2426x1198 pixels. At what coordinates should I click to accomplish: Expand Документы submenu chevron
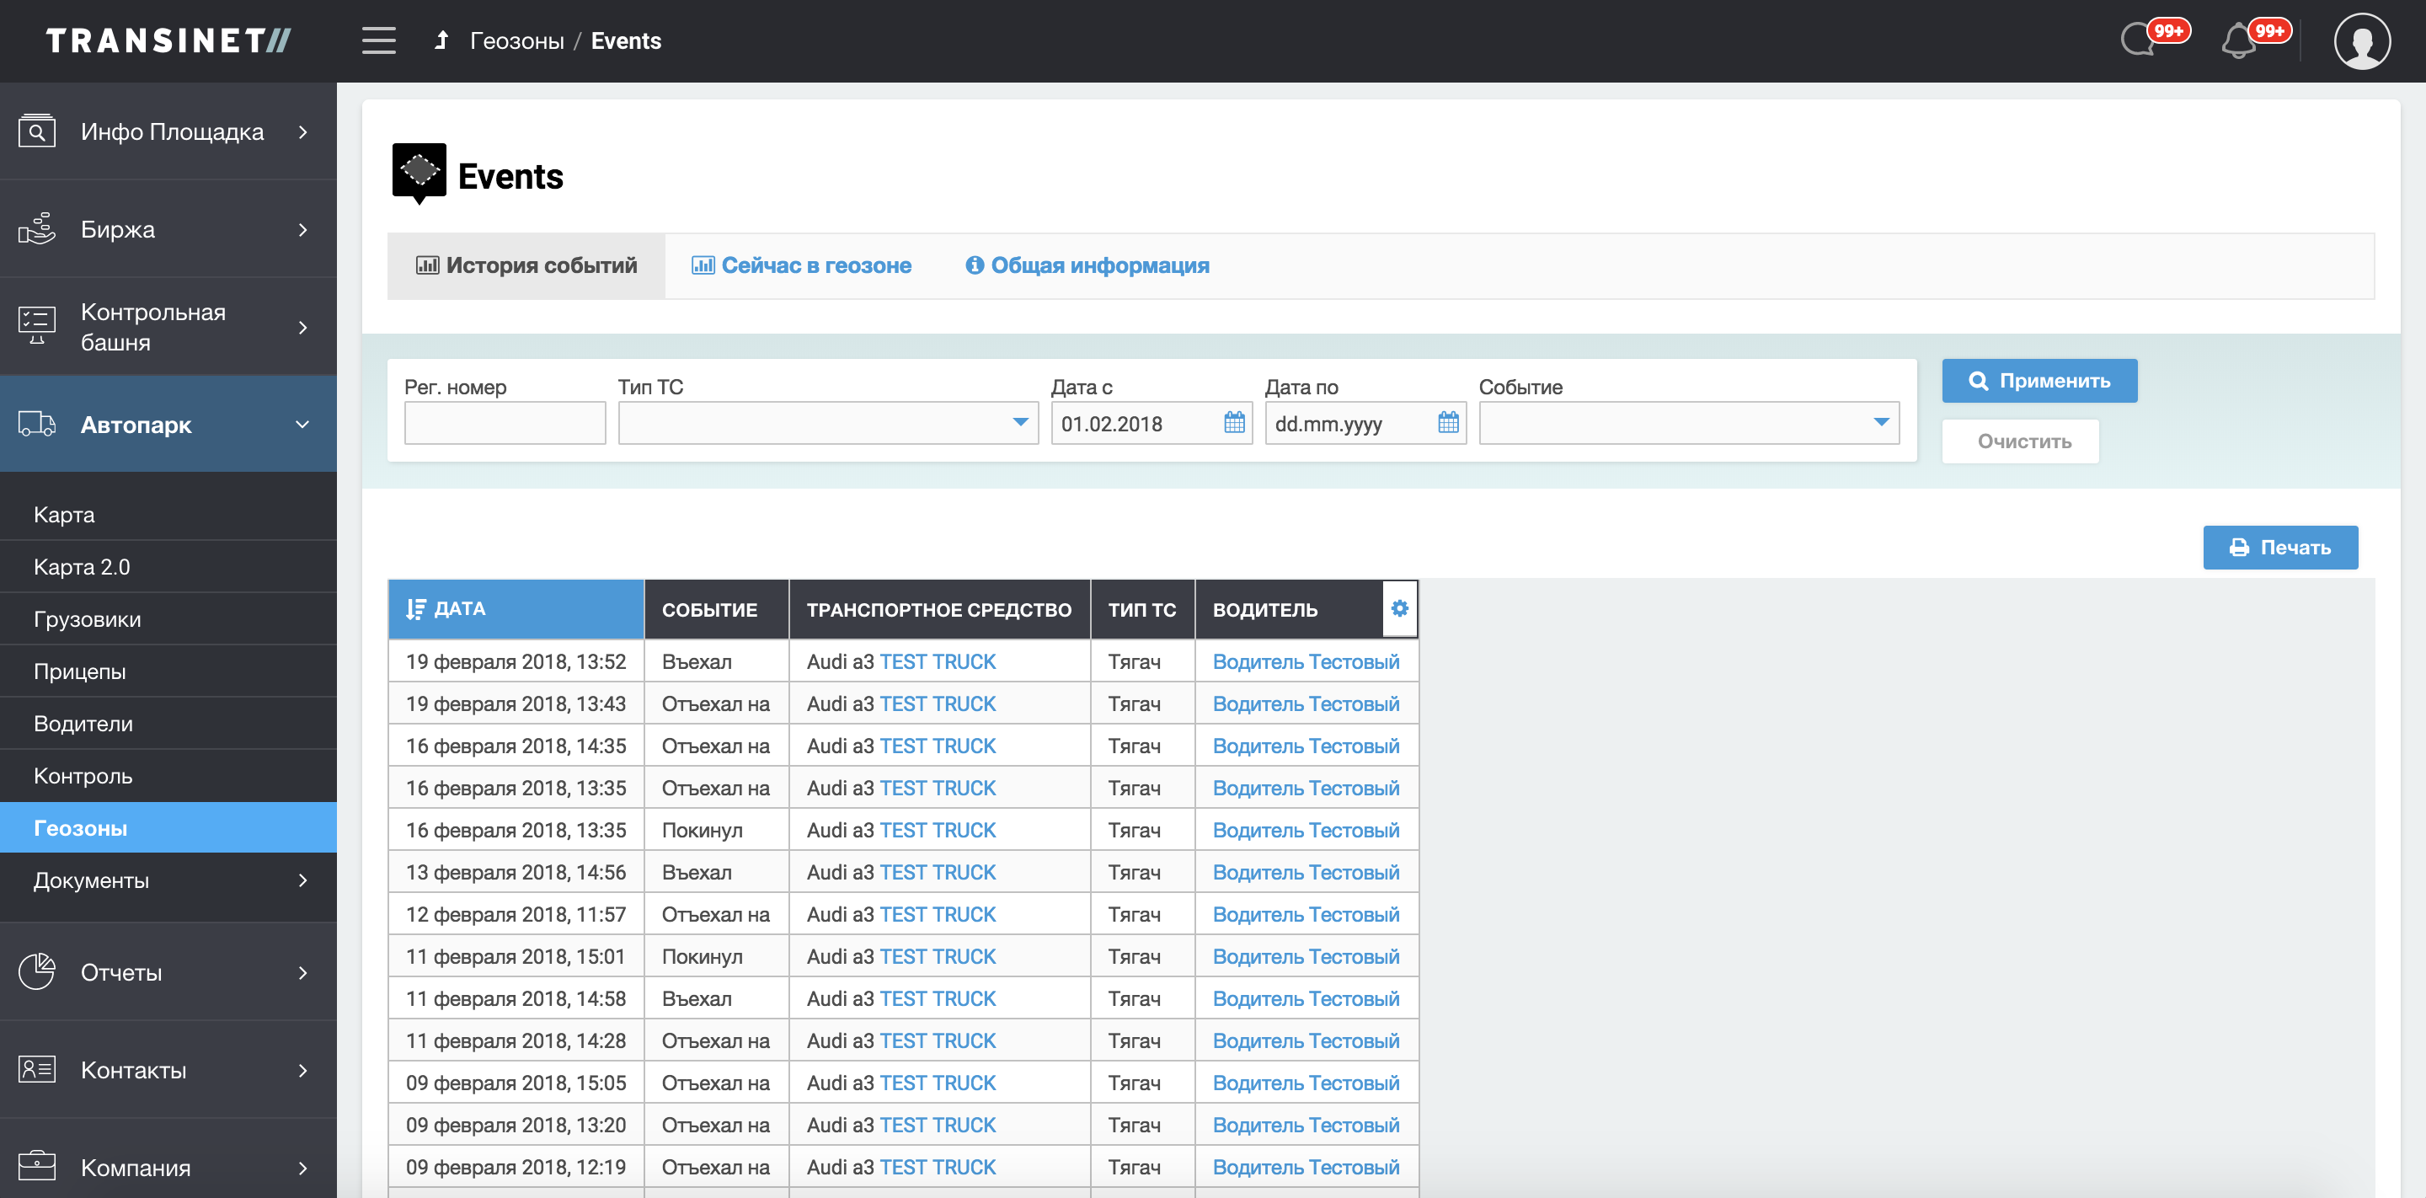pyautogui.click(x=302, y=880)
